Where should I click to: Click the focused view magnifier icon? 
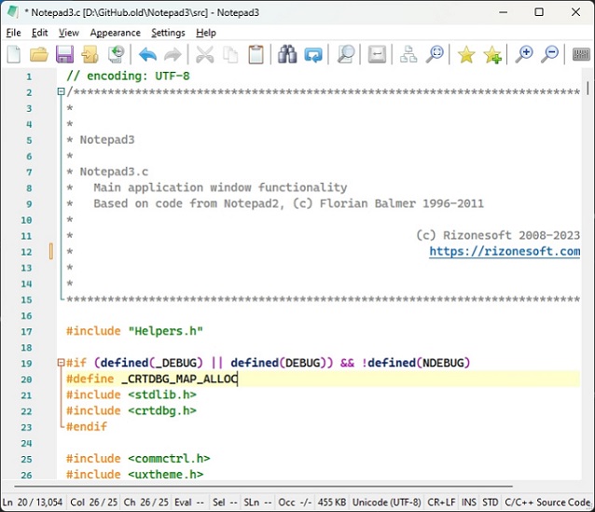tap(346, 54)
